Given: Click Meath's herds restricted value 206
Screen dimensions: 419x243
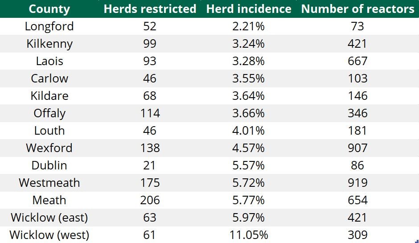Looking at the screenshot, I should pyautogui.click(x=150, y=200).
